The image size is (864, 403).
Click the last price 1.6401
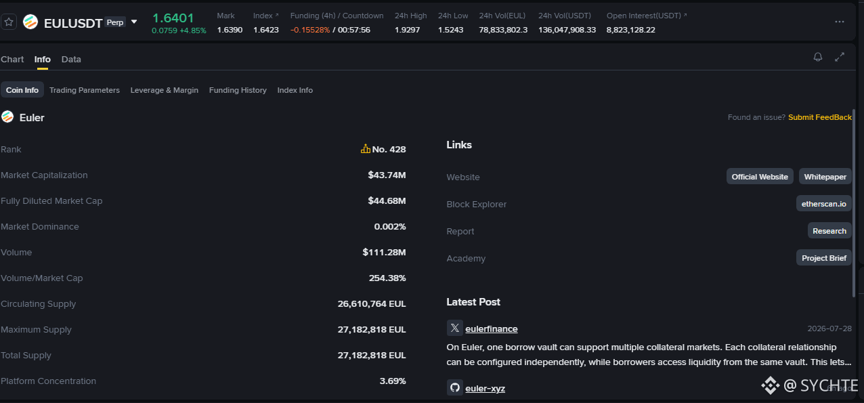point(173,18)
